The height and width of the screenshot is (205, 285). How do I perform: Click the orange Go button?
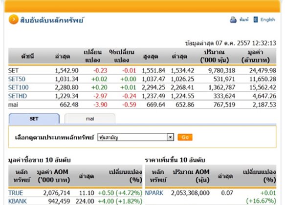tap(185, 137)
